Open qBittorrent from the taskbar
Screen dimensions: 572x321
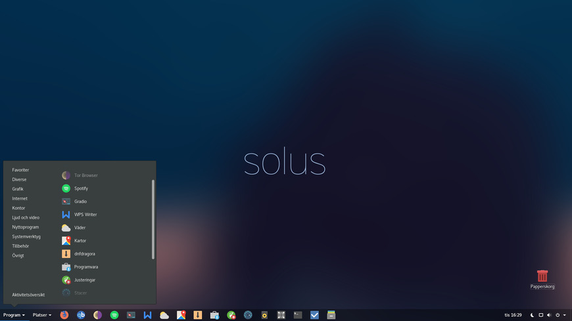(81, 315)
